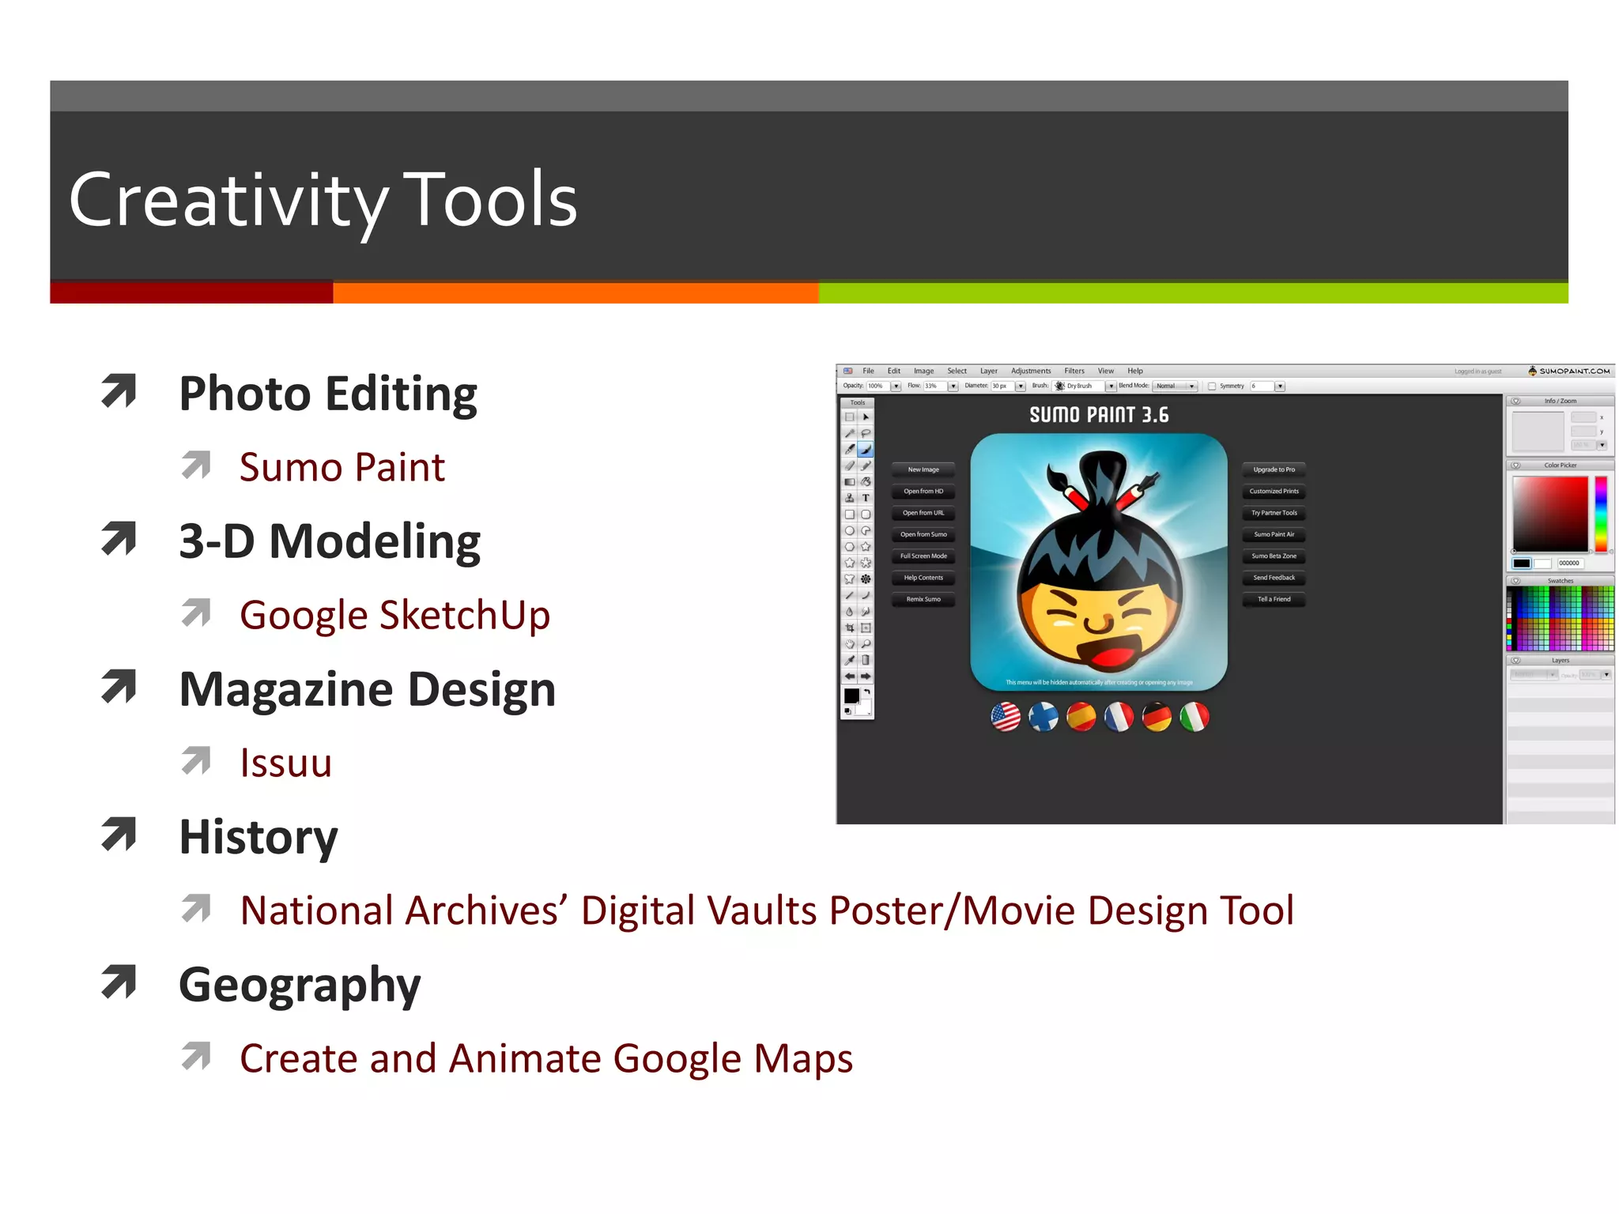Open the Sumo Paint slide link
The width and height of the screenshot is (1619, 1214).
[342, 467]
